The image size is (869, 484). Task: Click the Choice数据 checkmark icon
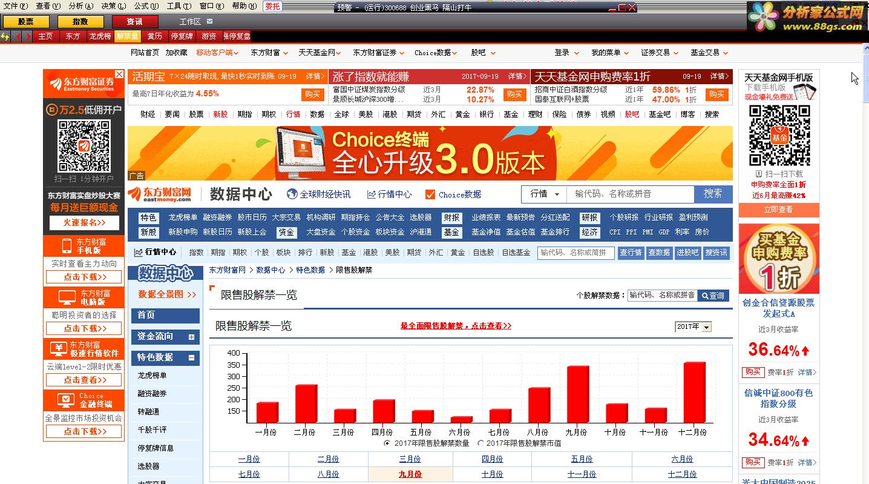(x=430, y=194)
